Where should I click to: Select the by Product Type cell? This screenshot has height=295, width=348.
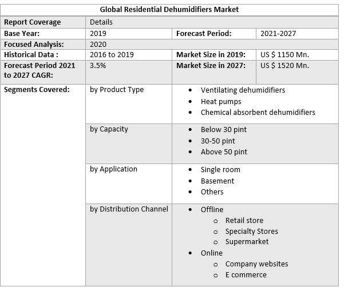click(x=117, y=90)
